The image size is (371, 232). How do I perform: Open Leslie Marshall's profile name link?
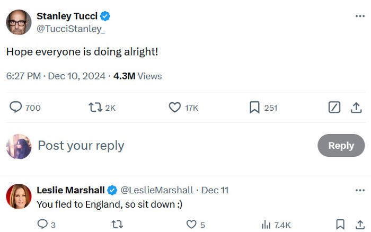(71, 190)
